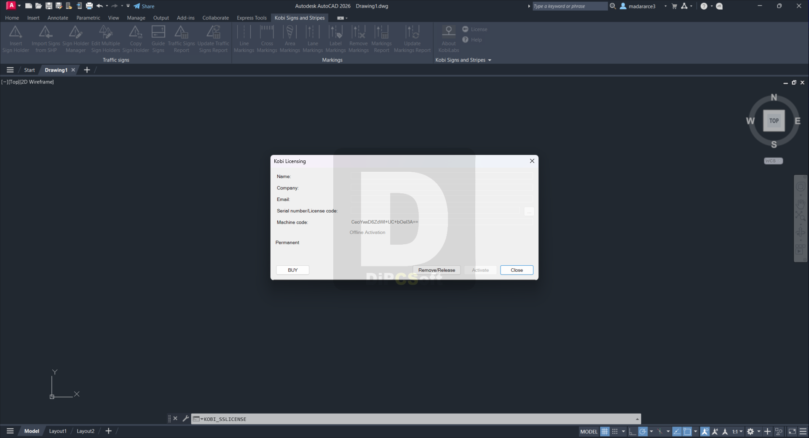This screenshot has width=809, height=438.
Task: Click Import Signs from SHP icon
Action: pyautogui.click(x=46, y=32)
